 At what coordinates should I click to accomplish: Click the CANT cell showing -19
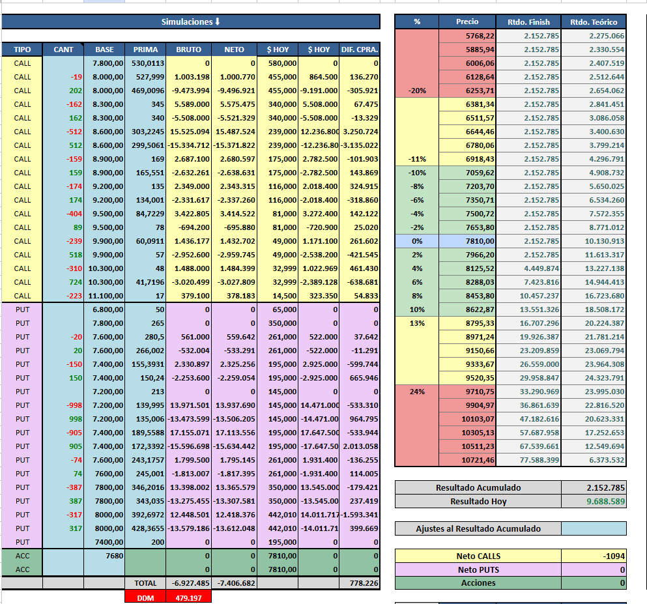(x=63, y=77)
